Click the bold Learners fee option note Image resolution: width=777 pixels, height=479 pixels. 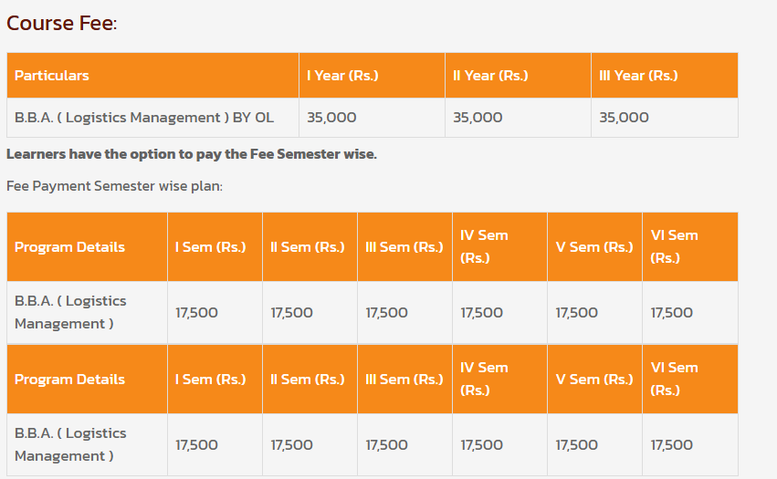pyautogui.click(x=192, y=154)
